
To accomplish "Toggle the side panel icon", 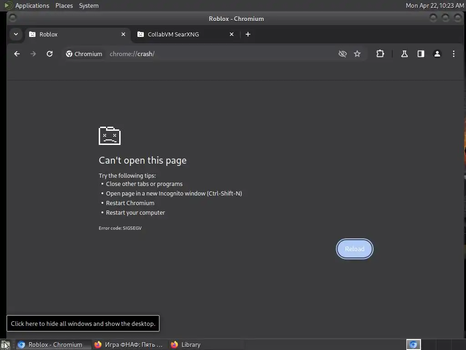I will (421, 54).
